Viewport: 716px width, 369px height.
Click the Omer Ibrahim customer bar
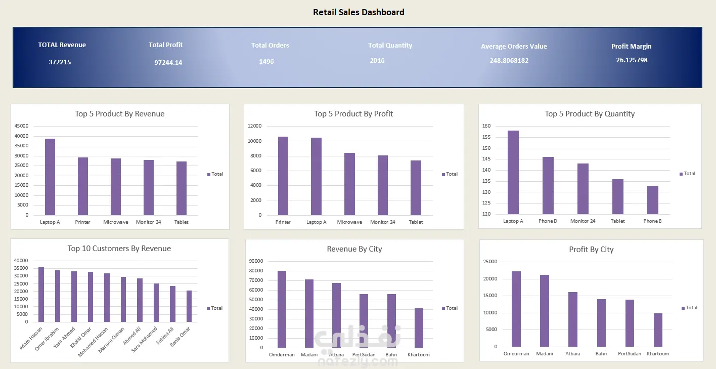[x=58, y=296]
